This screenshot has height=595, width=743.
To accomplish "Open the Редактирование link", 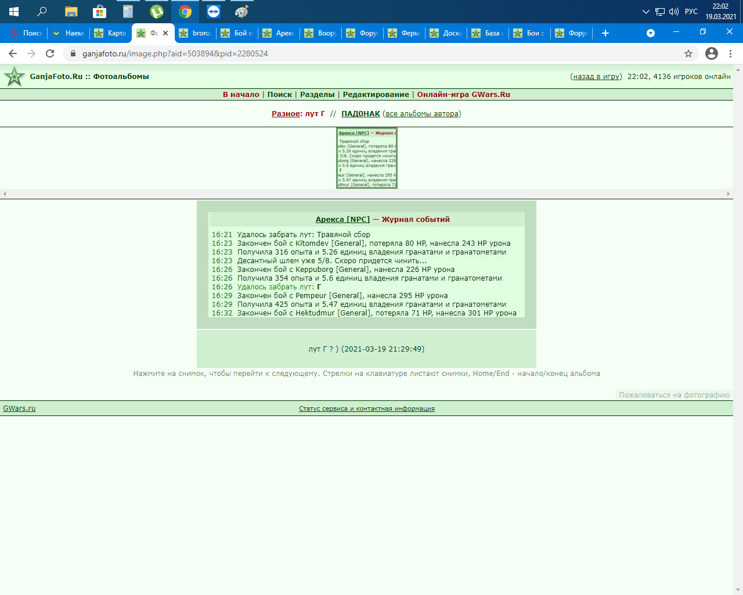I will pyautogui.click(x=376, y=95).
